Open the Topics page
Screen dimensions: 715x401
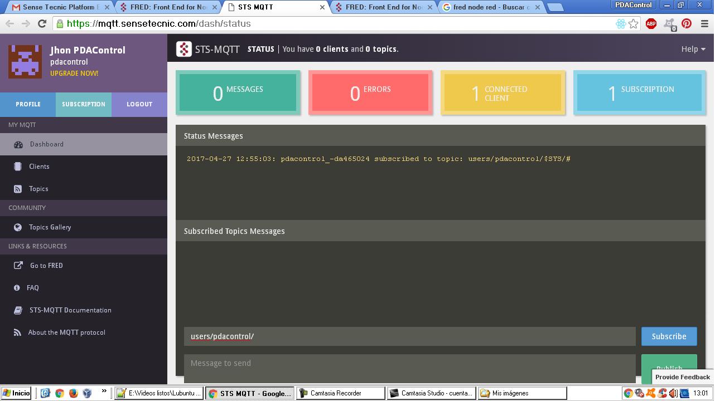[x=84, y=189]
